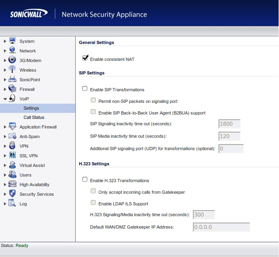Check Enable SIP Transformations

(x=85, y=88)
